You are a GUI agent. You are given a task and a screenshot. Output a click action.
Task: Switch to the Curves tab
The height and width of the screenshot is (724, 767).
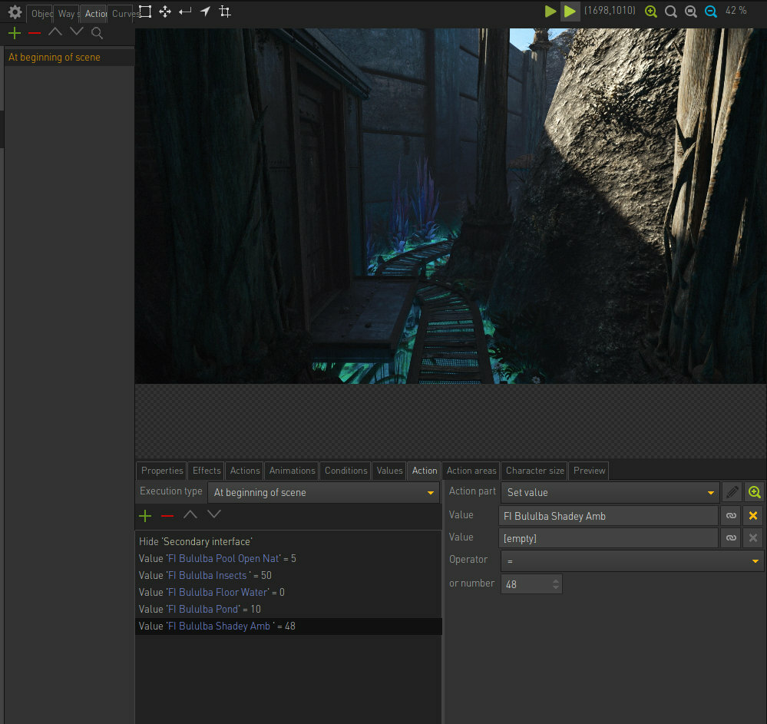point(122,14)
